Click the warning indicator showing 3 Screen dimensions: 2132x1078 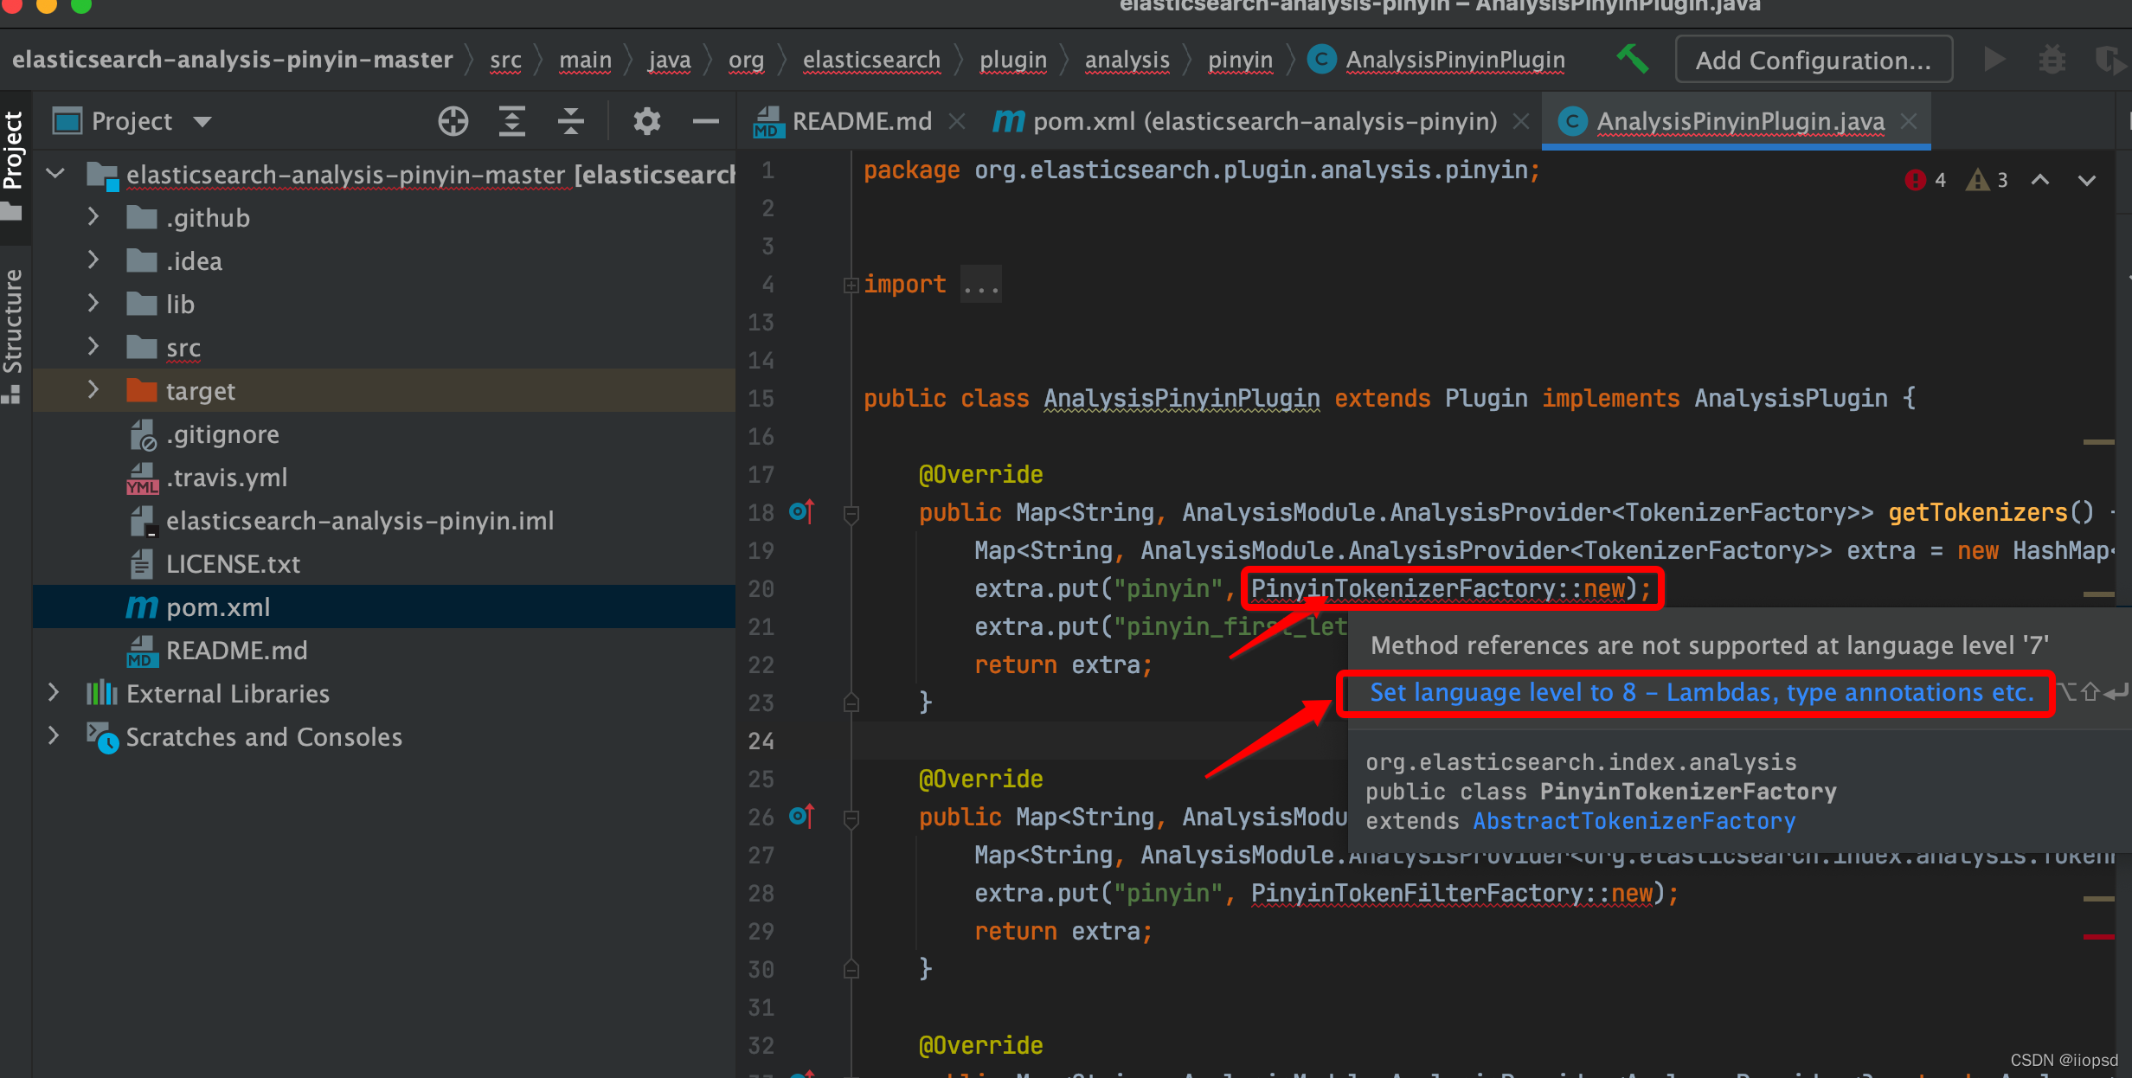pos(1987,180)
